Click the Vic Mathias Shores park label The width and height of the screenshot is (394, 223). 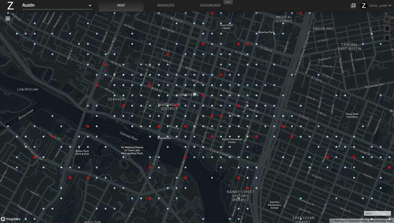(x=132, y=150)
